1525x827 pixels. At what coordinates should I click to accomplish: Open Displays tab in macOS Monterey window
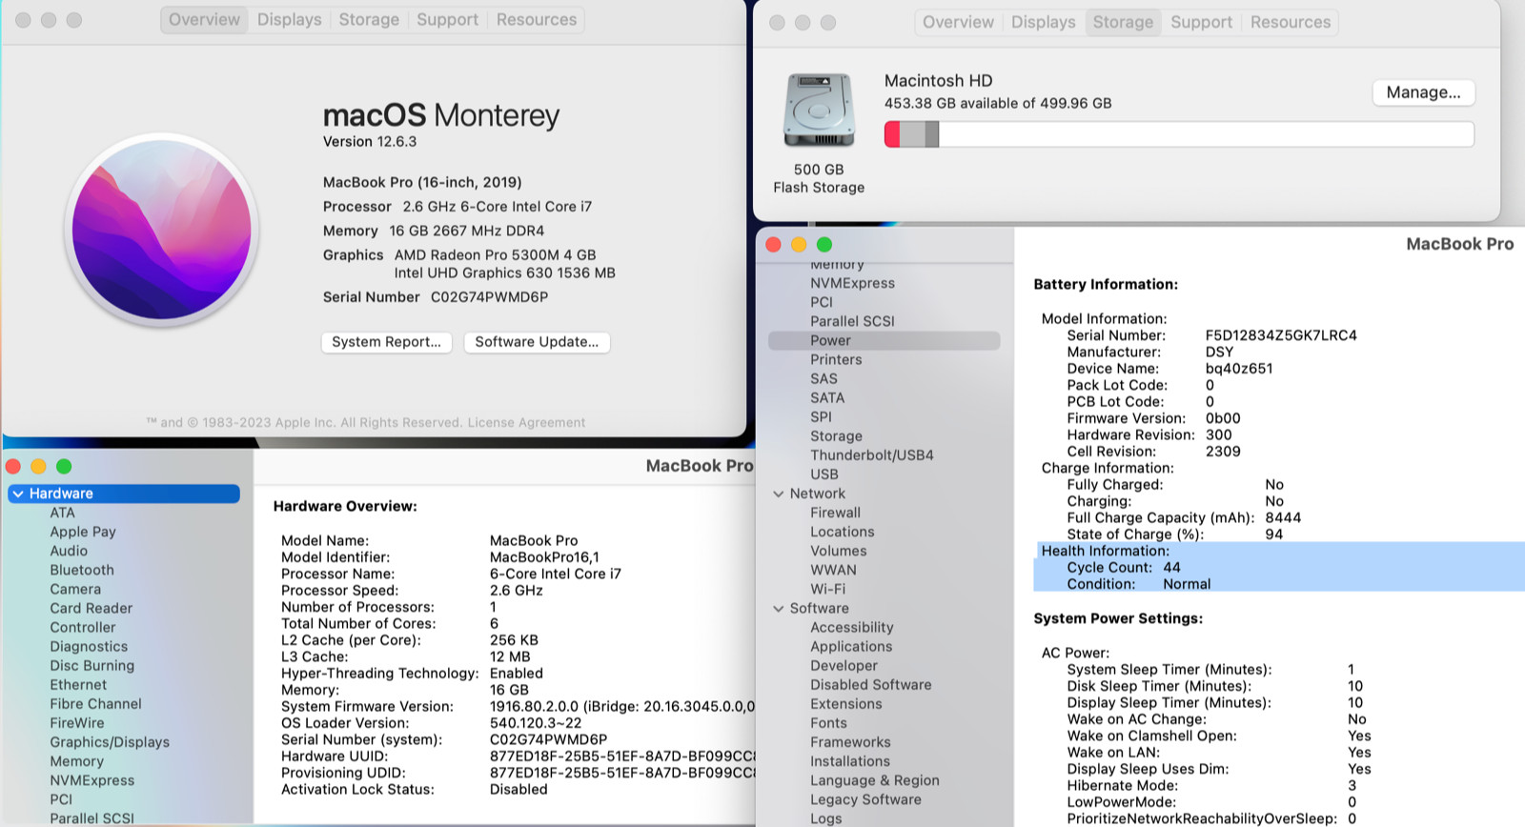coord(290,19)
